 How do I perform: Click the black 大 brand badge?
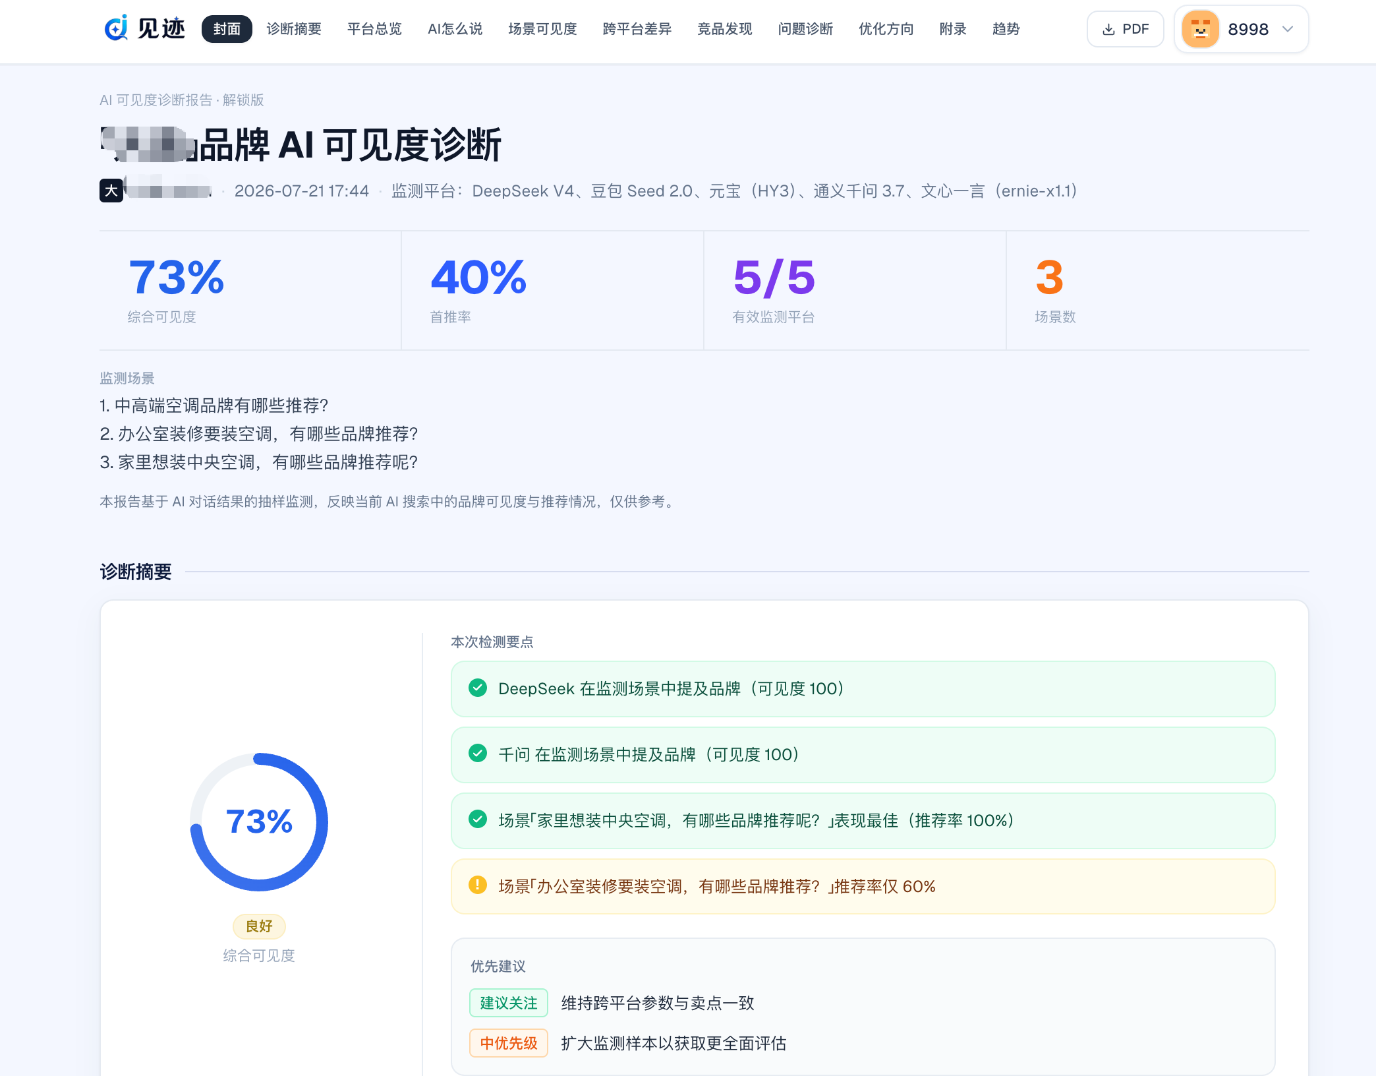pos(111,191)
